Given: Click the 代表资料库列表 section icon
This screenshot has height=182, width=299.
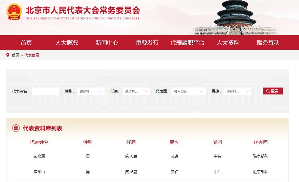Looking at the screenshot, I should point(16,128).
